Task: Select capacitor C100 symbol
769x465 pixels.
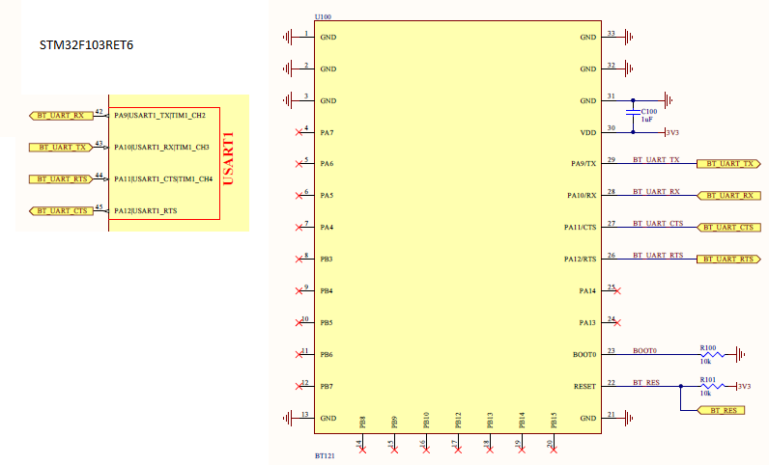Action: pyautogui.click(x=633, y=113)
